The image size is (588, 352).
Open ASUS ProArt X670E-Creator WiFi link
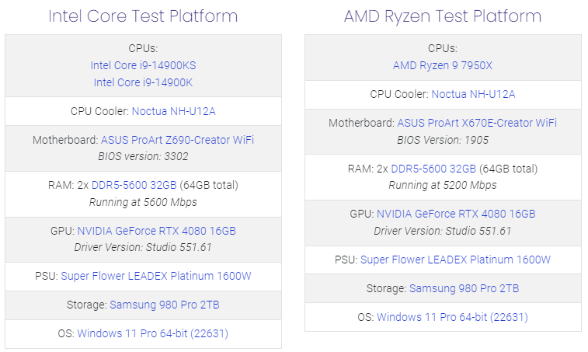click(x=477, y=123)
